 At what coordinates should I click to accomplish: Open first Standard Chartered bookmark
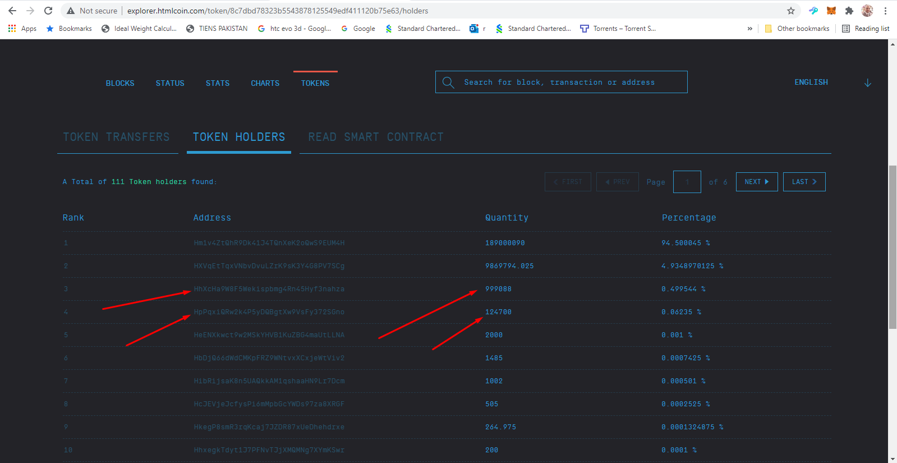click(423, 29)
